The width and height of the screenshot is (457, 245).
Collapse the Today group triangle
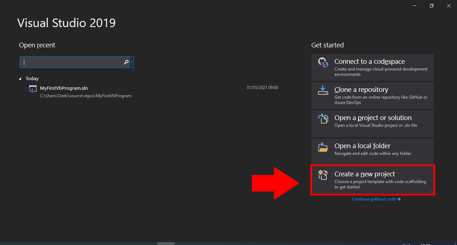20,79
